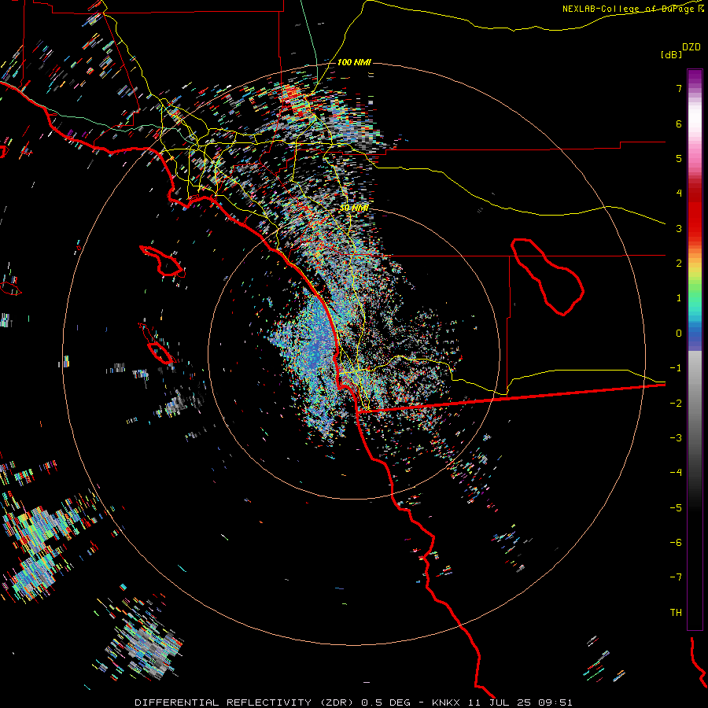Viewport: 708px width, 708px height.
Task: Click the 100 NMI range ring label
Action: point(354,62)
